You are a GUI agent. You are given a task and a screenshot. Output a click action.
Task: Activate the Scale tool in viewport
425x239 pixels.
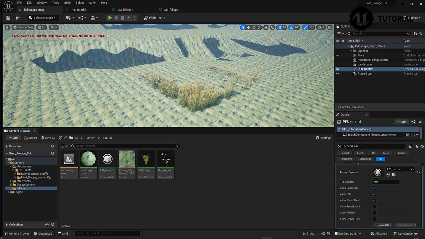259,27
